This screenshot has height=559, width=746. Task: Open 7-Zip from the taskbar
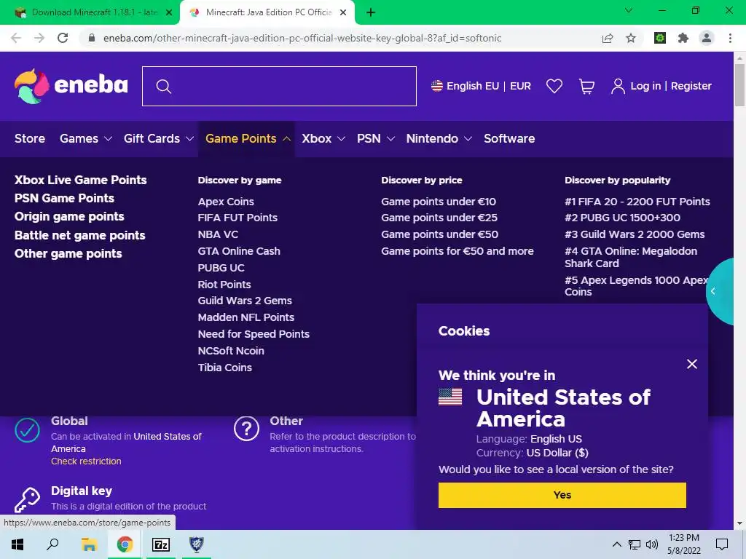pos(161,544)
